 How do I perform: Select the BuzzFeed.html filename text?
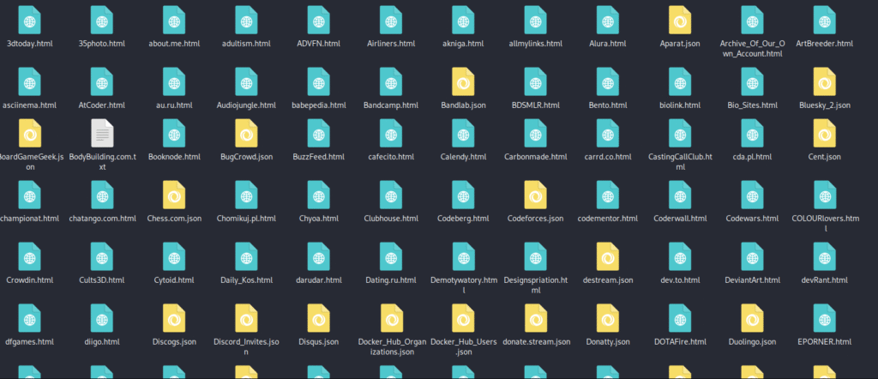319,157
